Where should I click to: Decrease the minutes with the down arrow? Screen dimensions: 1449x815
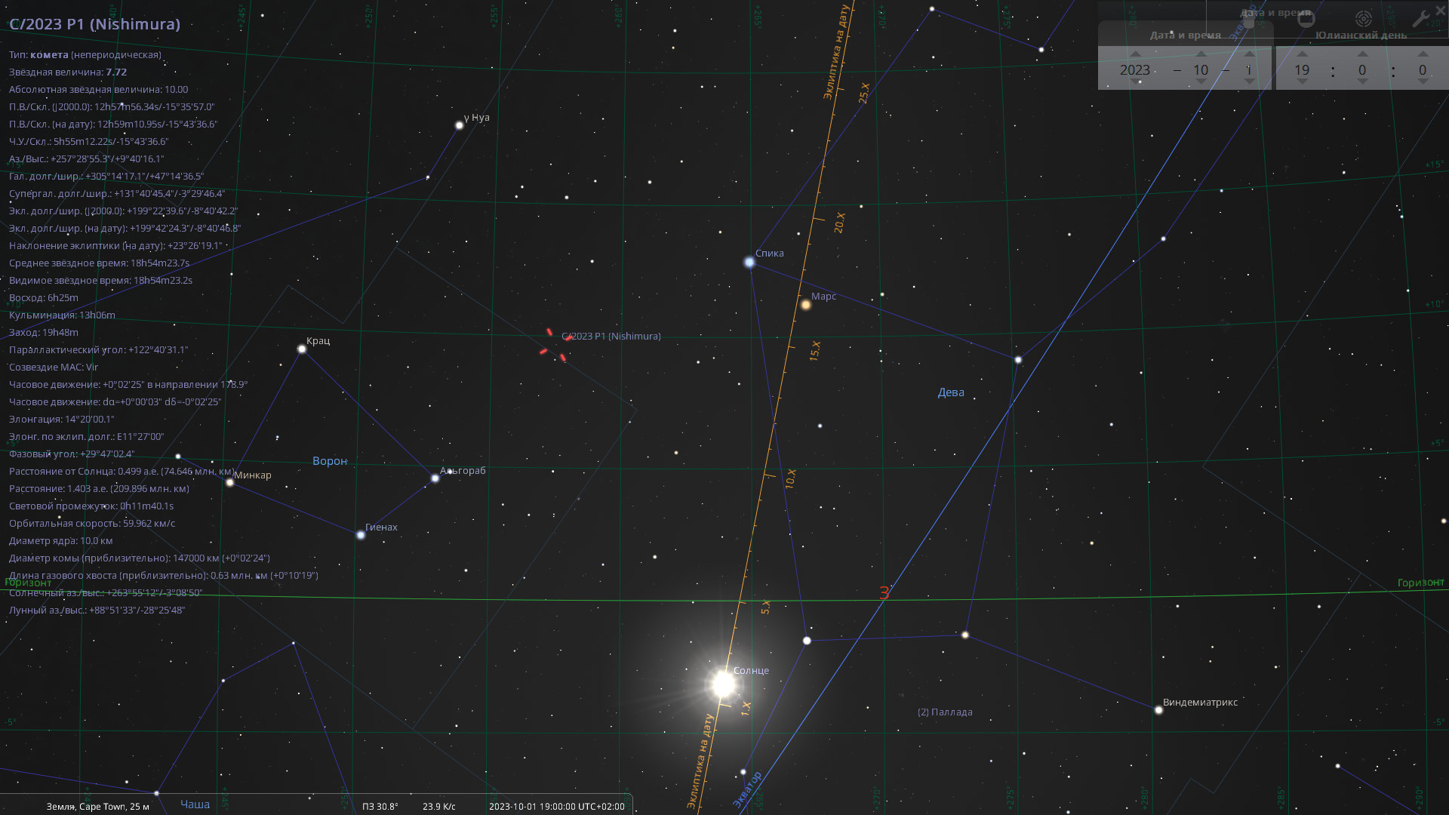point(1362,82)
